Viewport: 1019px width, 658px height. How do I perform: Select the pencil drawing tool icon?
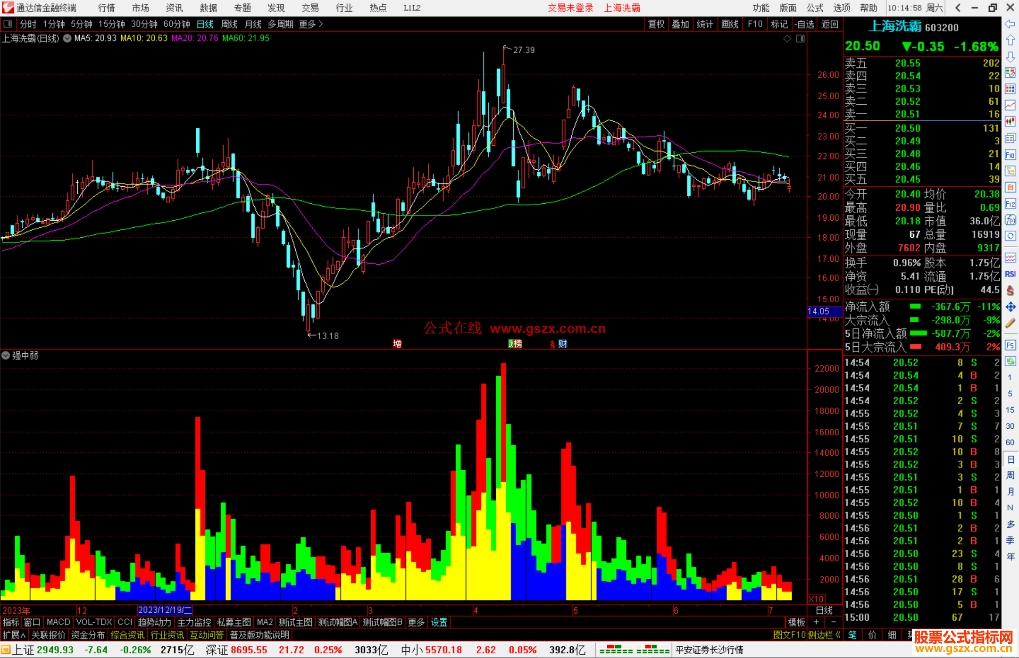pos(1010,323)
